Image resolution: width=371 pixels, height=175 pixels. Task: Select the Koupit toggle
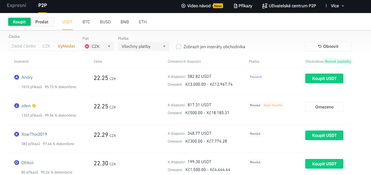[x=19, y=22]
